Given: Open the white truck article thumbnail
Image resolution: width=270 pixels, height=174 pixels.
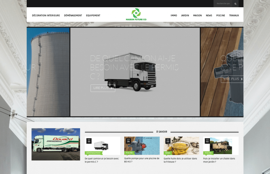Looking at the screenshot, I should pyautogui.click(x=102, y=145).
